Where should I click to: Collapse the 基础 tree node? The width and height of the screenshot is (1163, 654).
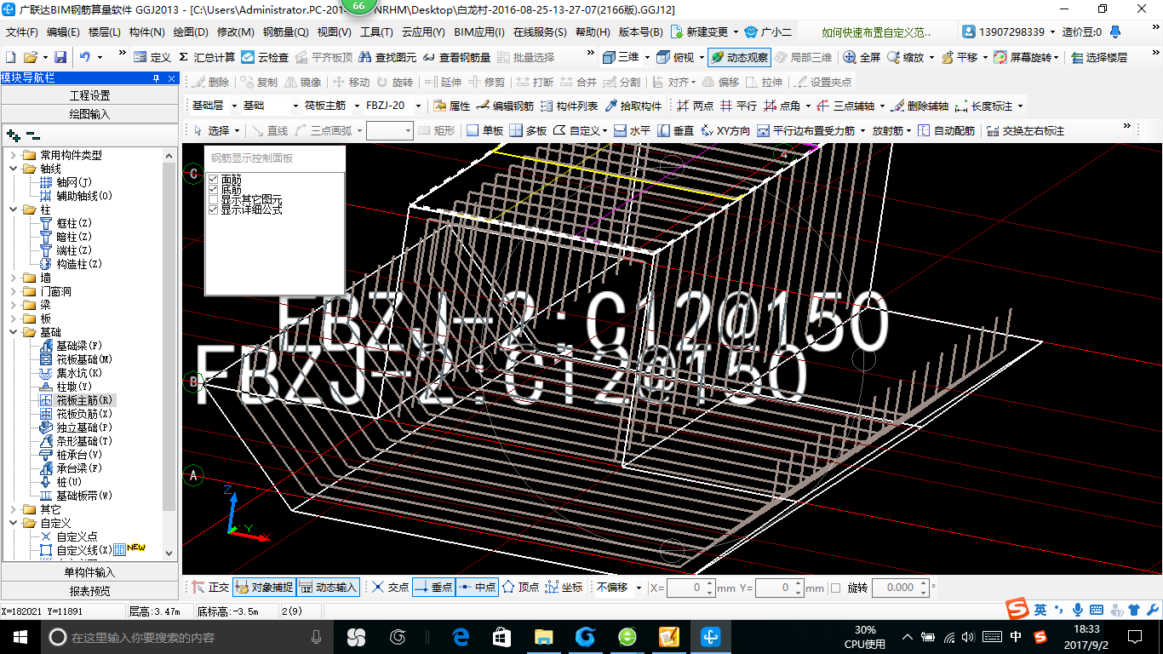tap(14, 332)
